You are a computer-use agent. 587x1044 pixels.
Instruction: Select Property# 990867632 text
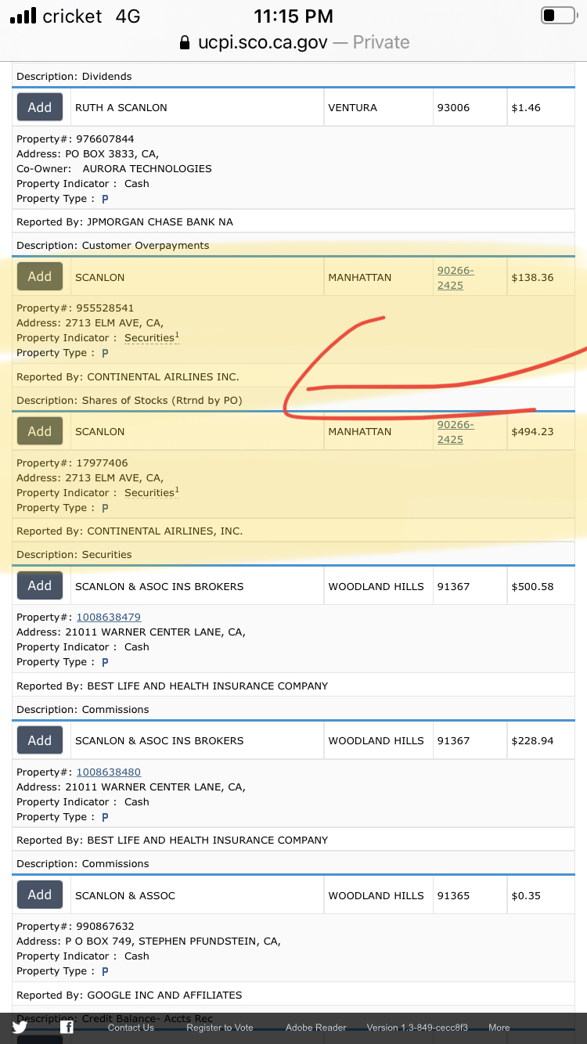coord(75,927)
